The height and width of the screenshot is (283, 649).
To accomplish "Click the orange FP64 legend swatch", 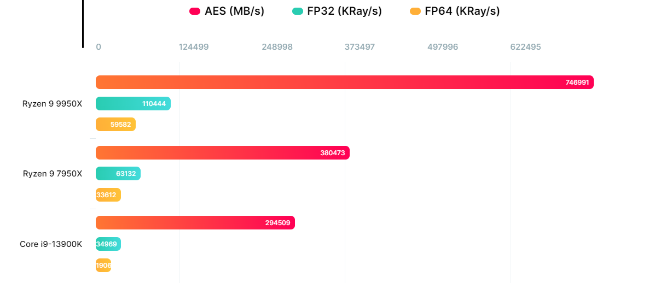I will pos(415,11).
